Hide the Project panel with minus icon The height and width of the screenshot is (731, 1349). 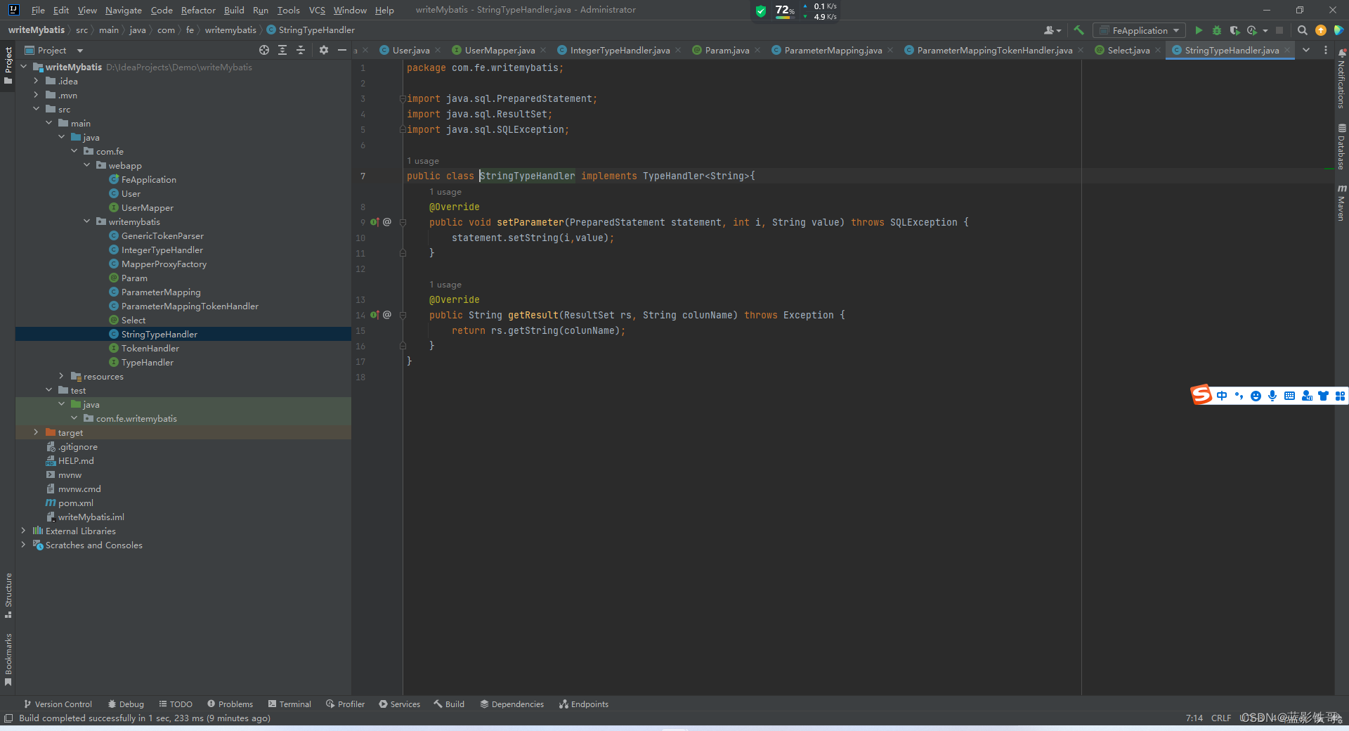pos(342,50)
